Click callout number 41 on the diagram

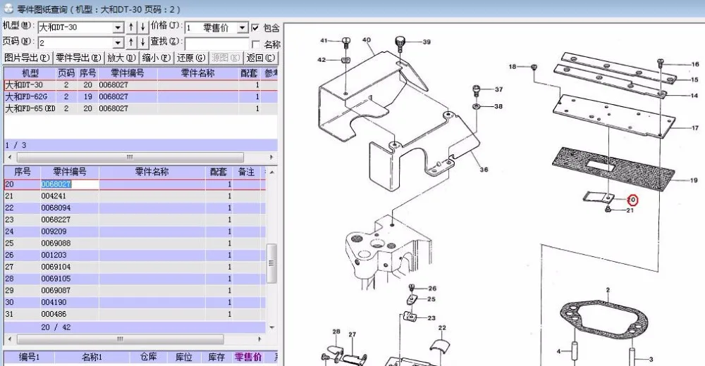tap(324, 40)
